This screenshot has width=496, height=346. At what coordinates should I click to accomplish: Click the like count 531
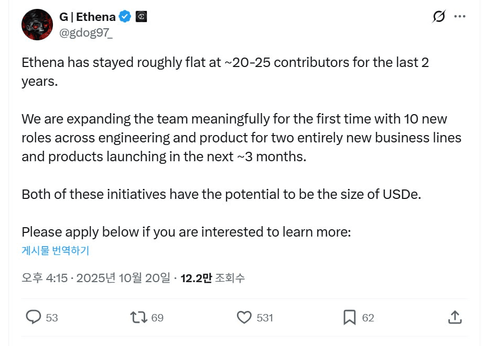pos(265,318)
